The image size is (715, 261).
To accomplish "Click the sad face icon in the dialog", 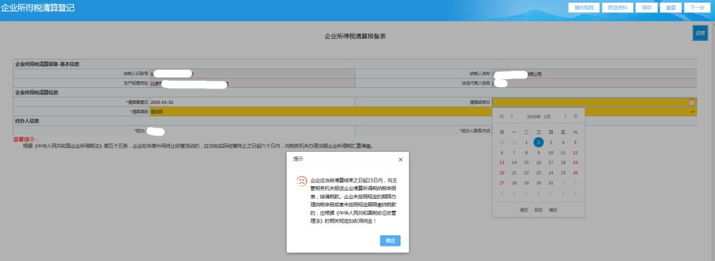I will 301,181.
